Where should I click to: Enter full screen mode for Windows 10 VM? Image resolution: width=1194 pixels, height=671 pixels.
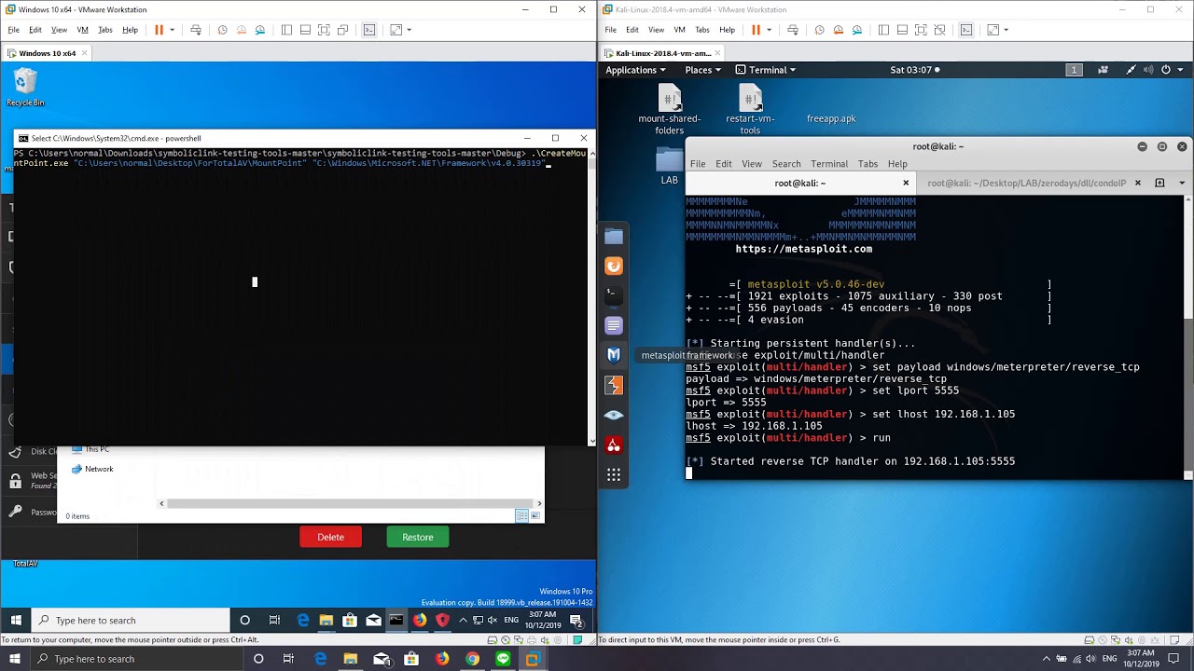pyautogui.click(x=324, y=30)
